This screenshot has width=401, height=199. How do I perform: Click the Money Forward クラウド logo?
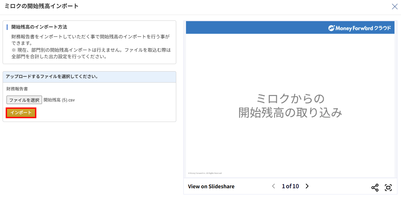pyautogui.click(x=359, y=28)
